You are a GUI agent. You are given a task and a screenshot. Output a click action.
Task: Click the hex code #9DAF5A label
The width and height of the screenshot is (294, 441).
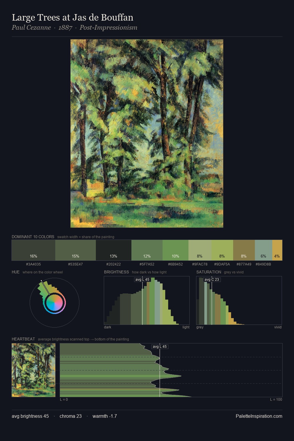[222, 264]
